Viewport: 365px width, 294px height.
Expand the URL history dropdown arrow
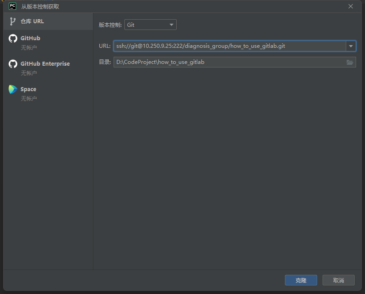(351, 46)
